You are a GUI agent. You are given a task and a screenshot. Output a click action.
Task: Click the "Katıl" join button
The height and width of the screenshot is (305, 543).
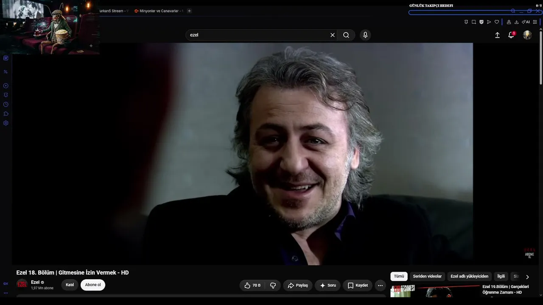coord(70,285)
